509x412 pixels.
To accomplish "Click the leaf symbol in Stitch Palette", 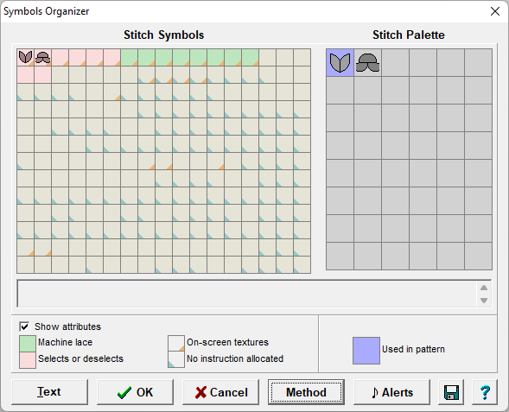I will coord(340,62).
